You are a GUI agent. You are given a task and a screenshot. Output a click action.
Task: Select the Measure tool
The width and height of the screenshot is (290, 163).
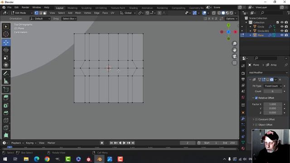pyautogui.click(x=6, y=81)
